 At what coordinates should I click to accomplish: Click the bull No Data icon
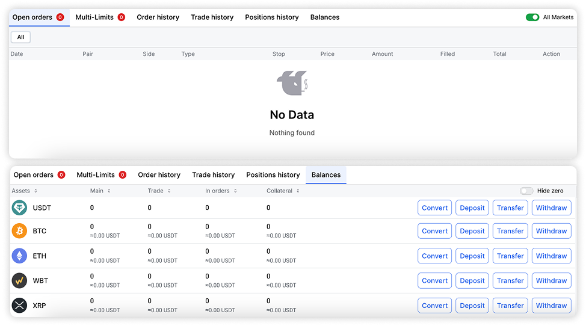point(292,83)
